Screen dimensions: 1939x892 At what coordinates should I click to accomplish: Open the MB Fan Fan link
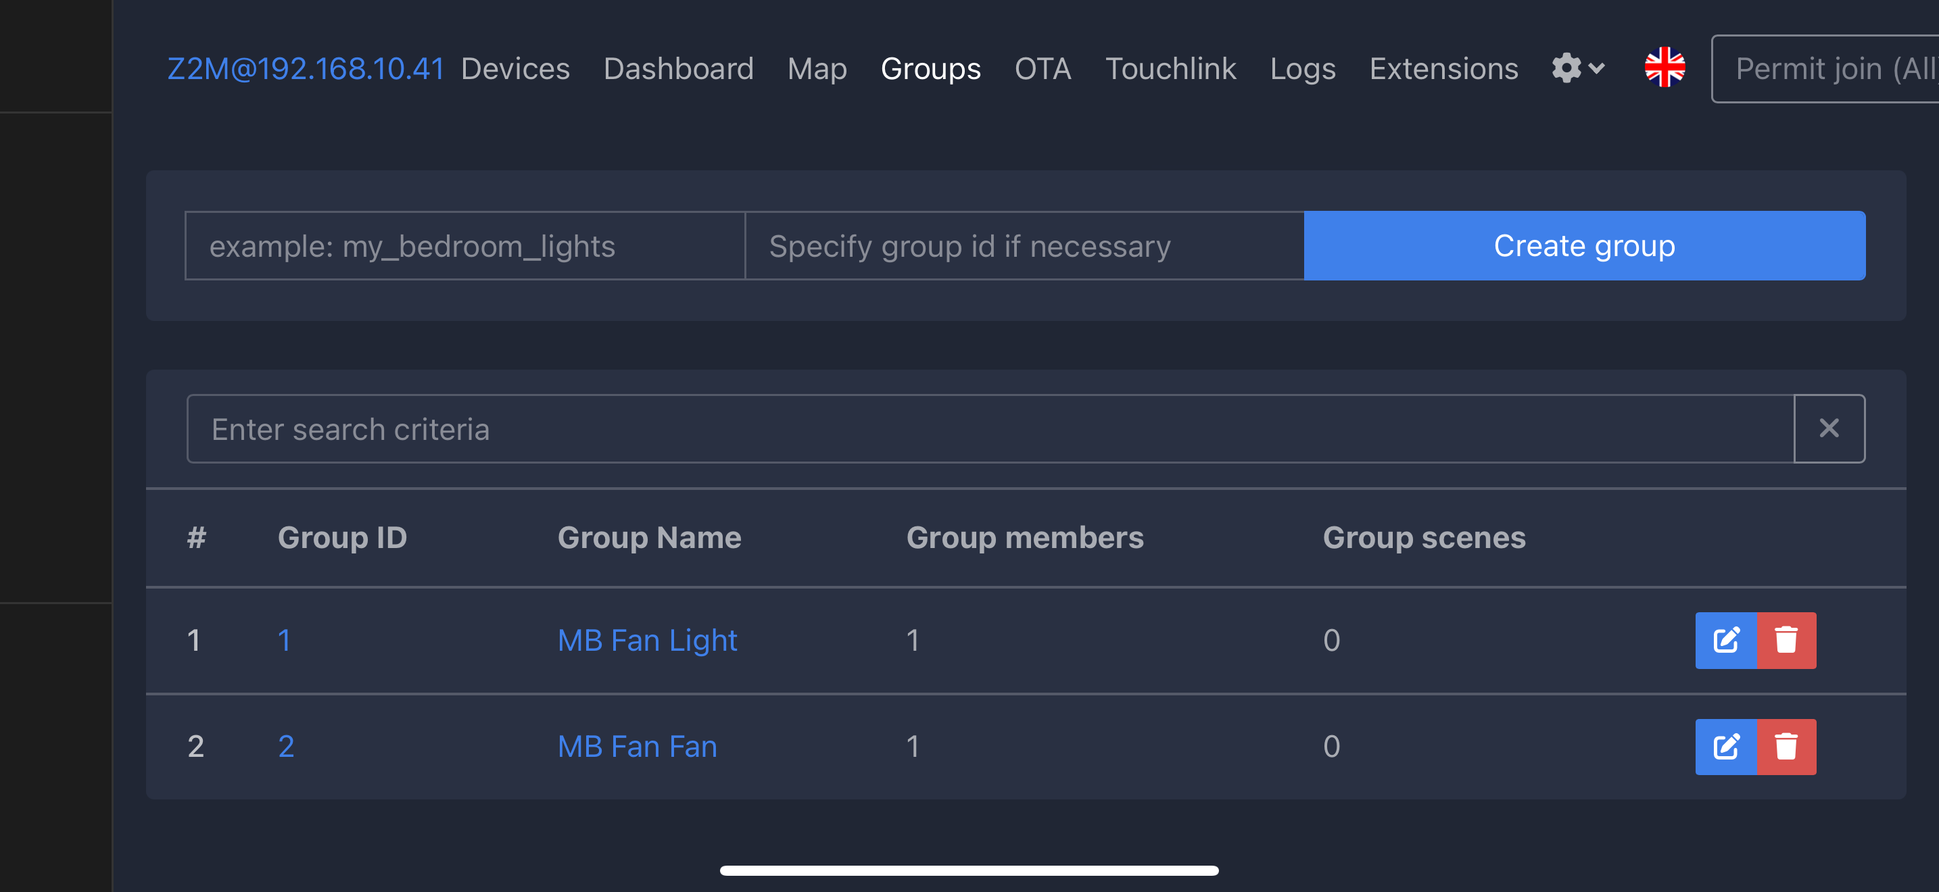tap(637, 746)
